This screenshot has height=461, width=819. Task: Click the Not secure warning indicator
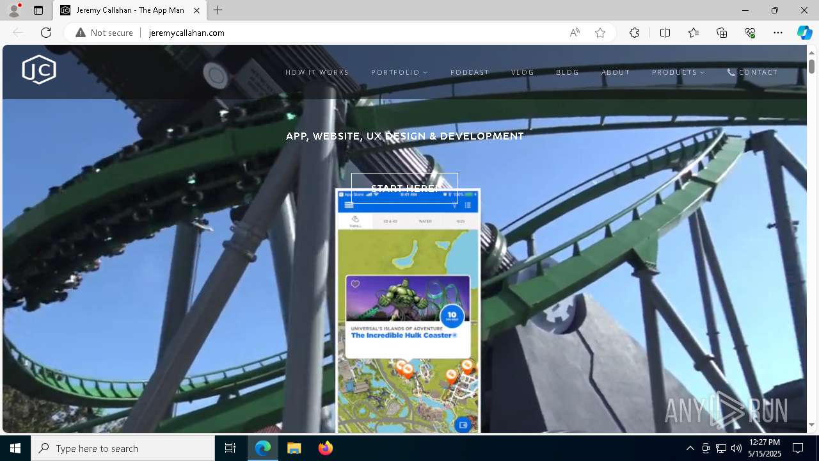104,33
